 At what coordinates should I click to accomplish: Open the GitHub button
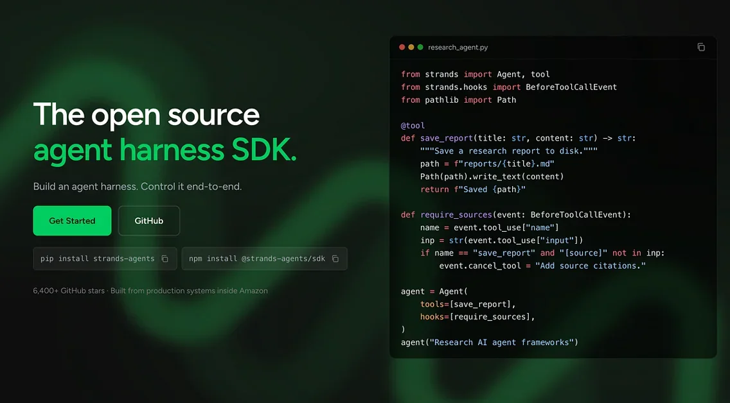(x=149, y=221)
